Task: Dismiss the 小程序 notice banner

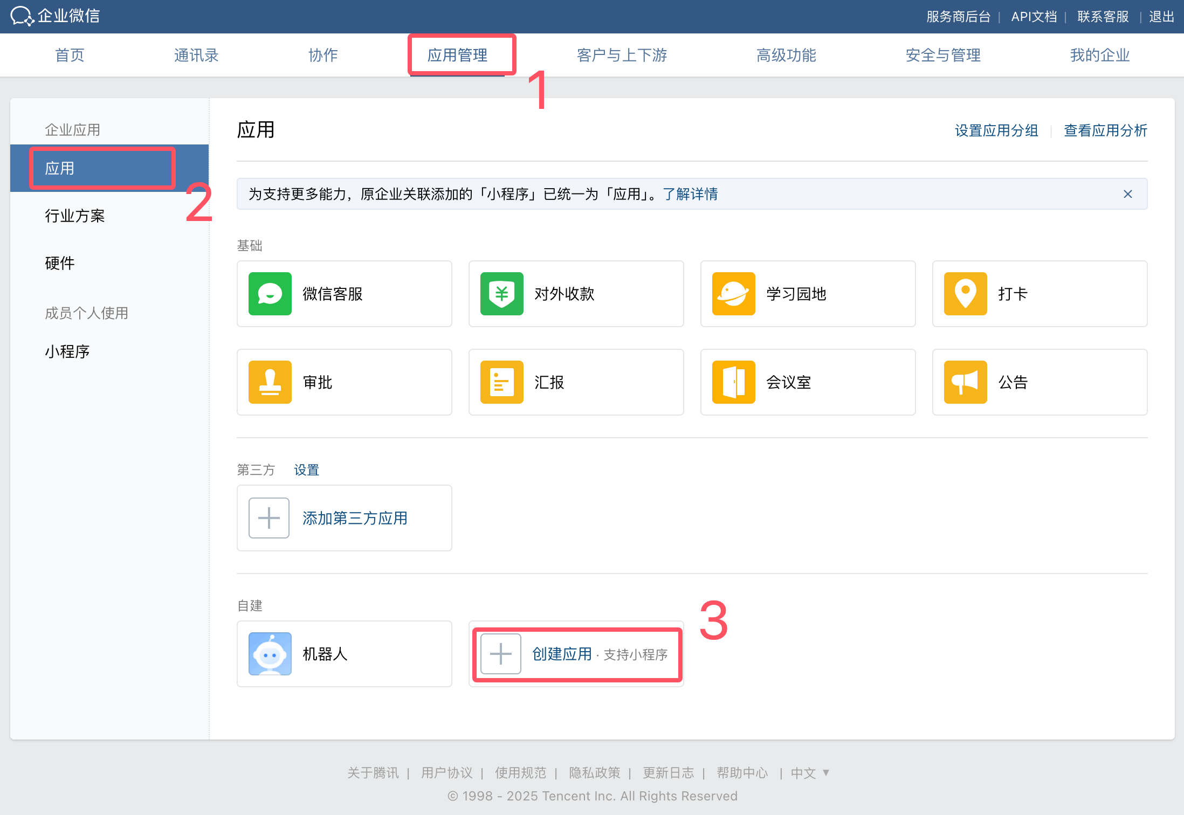Action: [x=1127, y=194]
